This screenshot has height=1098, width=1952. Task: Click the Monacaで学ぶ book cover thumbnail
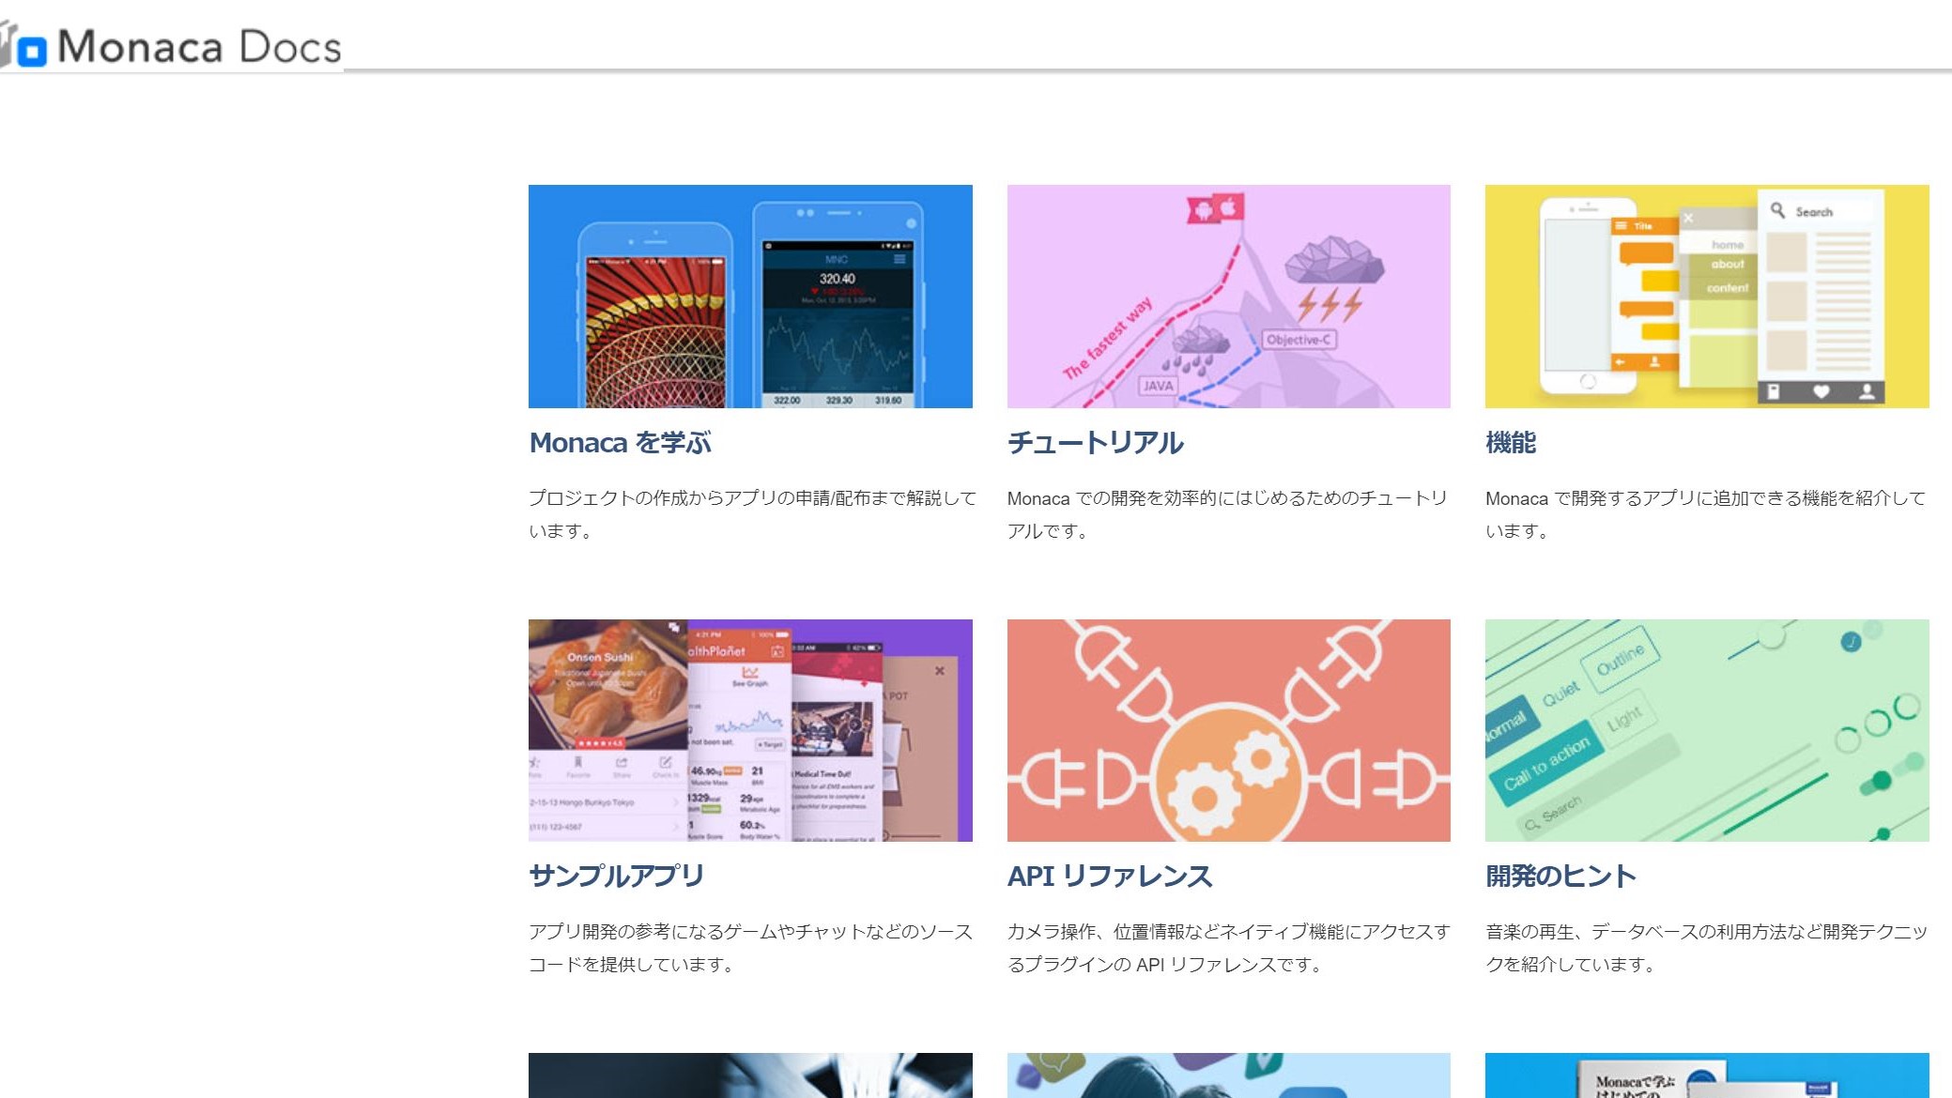point(1707,1075)
